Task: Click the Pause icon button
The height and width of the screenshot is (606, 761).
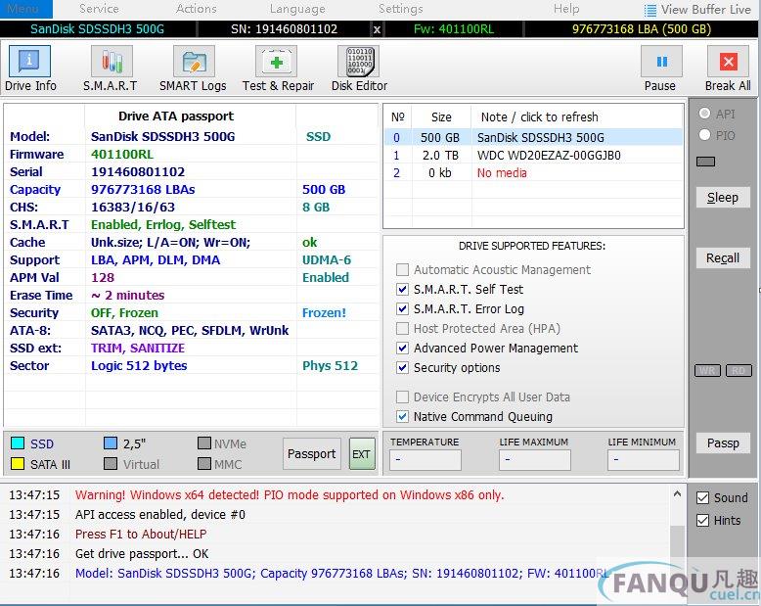Action: (661, 61)
